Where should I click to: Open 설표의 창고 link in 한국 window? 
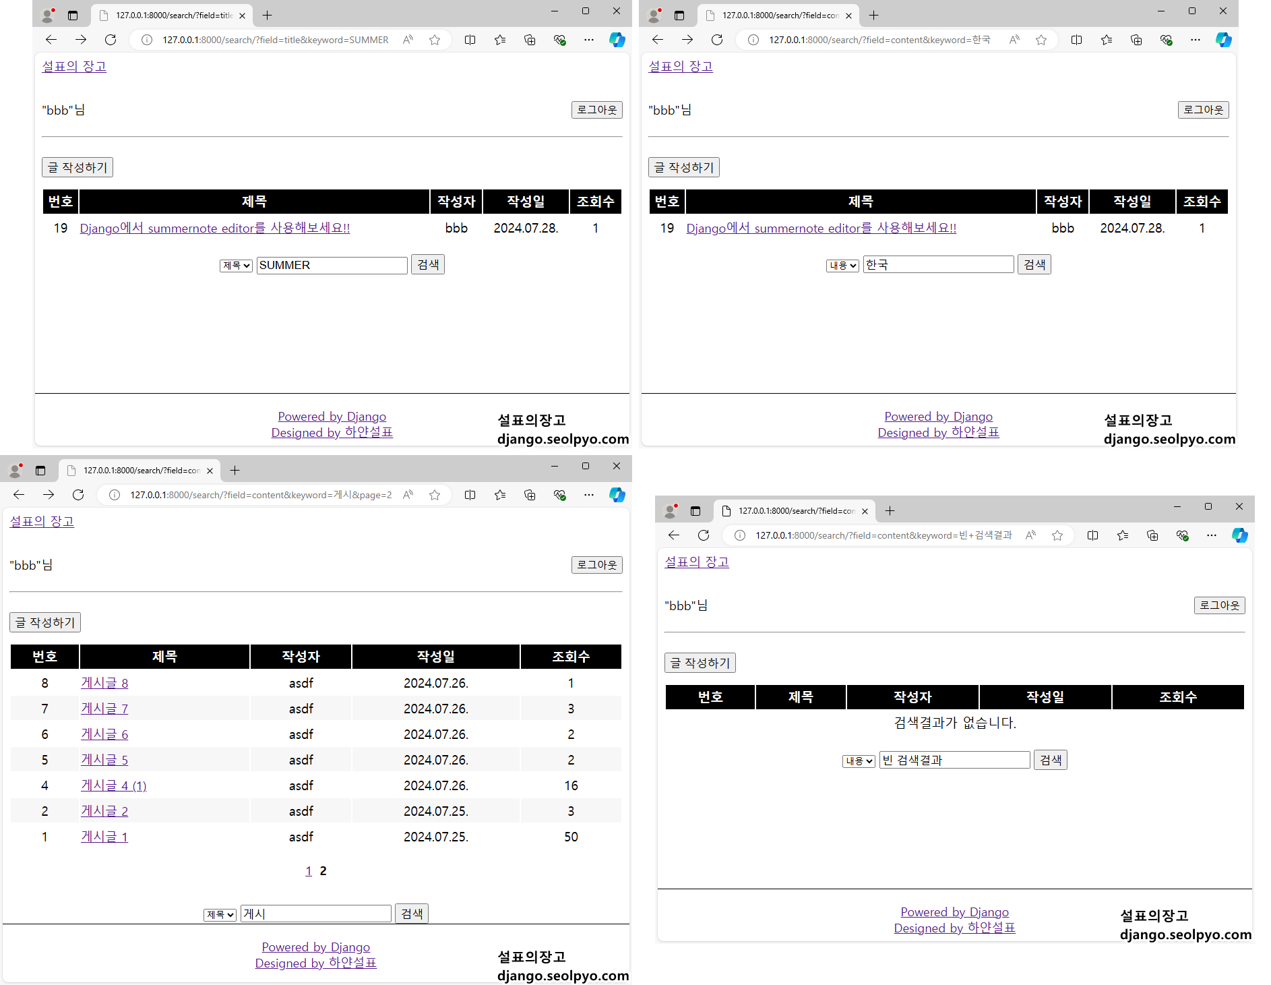681,66
